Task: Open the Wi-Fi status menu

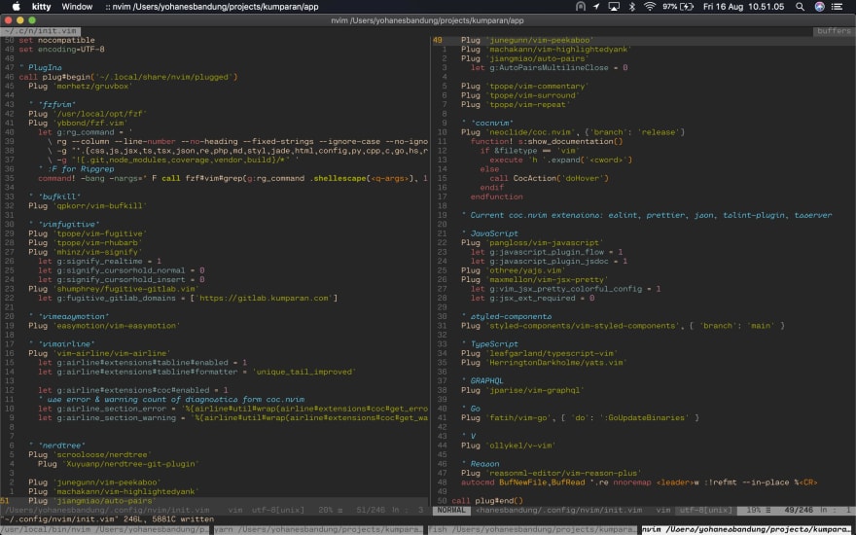Action: [x=650, y=7]
